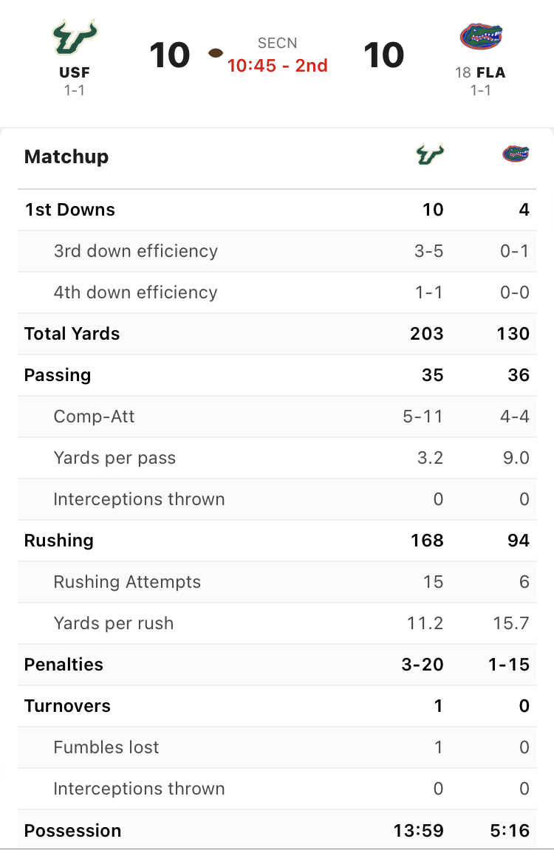Image resolution: width=554 pixels, height=850 pixels.
Task: Select the Gators logo in Matchup column header
Action: tap(516, 154)
